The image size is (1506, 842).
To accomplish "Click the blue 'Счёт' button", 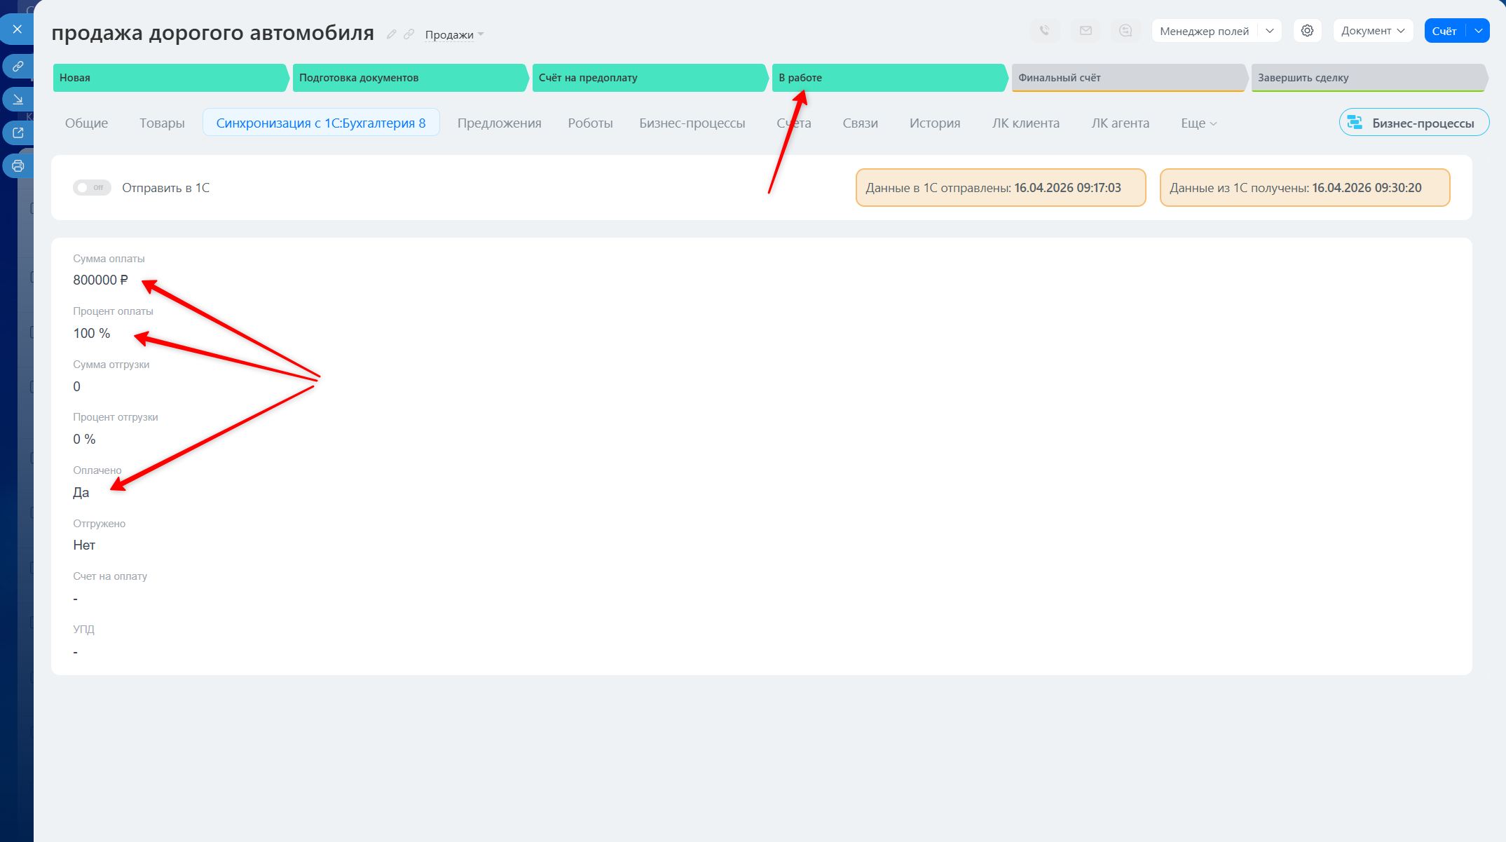I will 1444,31.
